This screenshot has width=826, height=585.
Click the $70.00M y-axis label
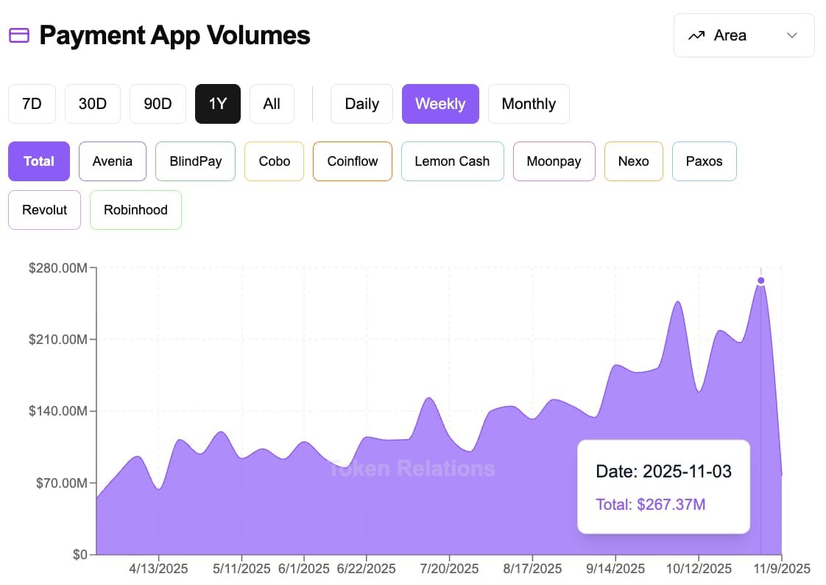62,483
